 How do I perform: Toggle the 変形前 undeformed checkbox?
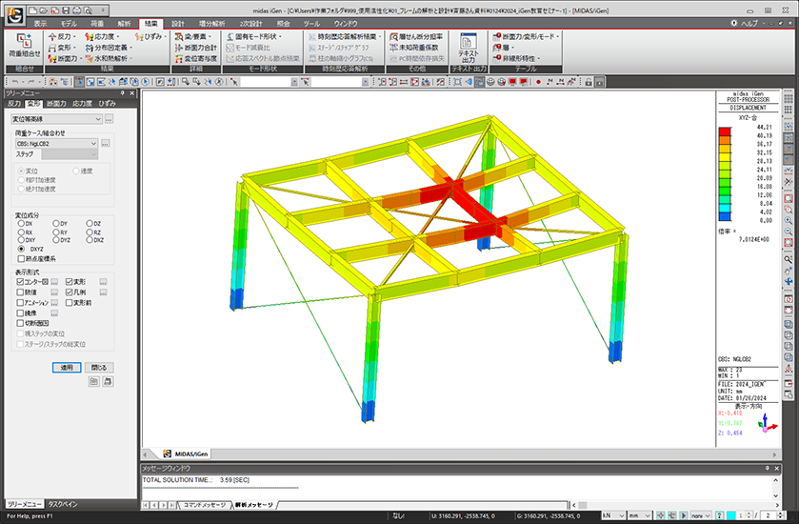coord(70,303)
